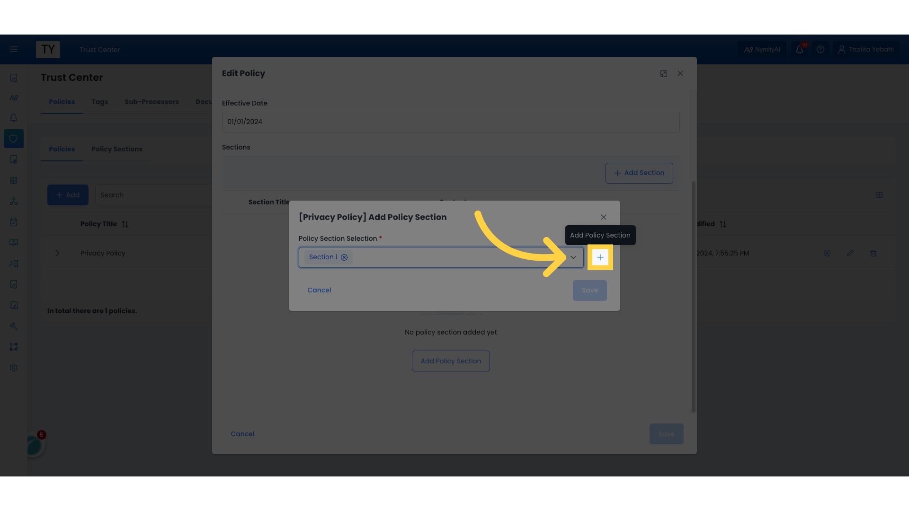The height and width of the screenshot is (511, 909).
Task: Open the sidebar user list icon
Action: click(14, 264)
